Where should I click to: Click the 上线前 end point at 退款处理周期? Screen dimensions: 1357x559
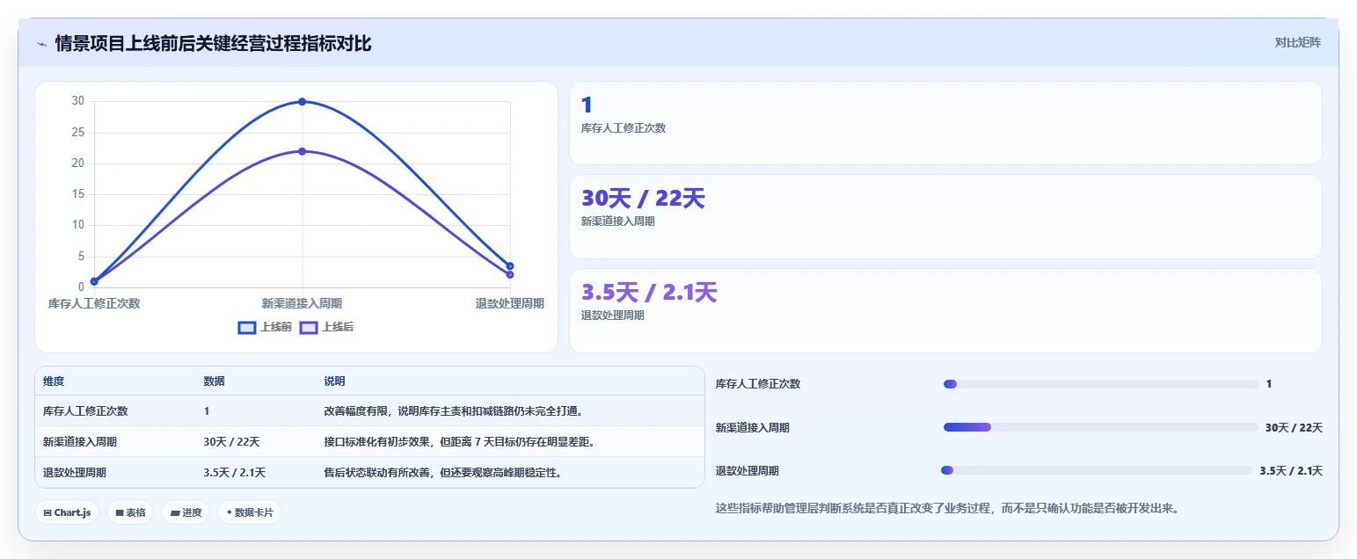510,266
